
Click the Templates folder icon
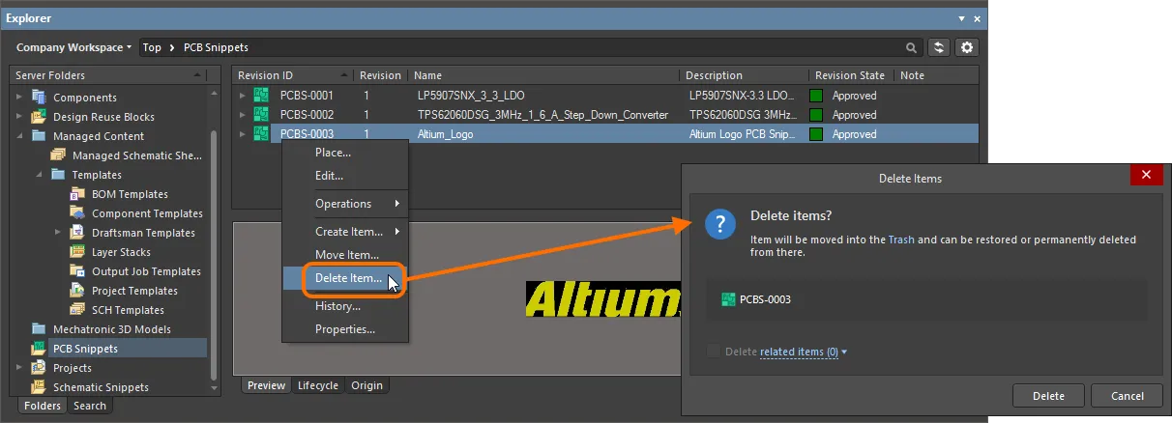click(x=58, y=175)
